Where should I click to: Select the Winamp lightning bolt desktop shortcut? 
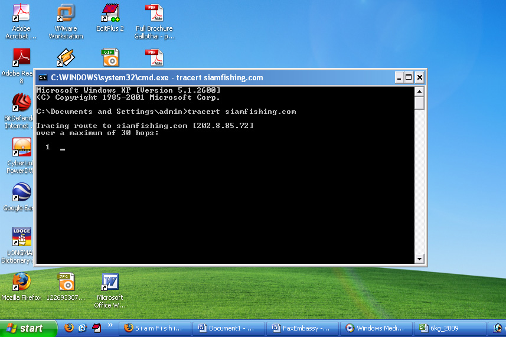point(66,57)
